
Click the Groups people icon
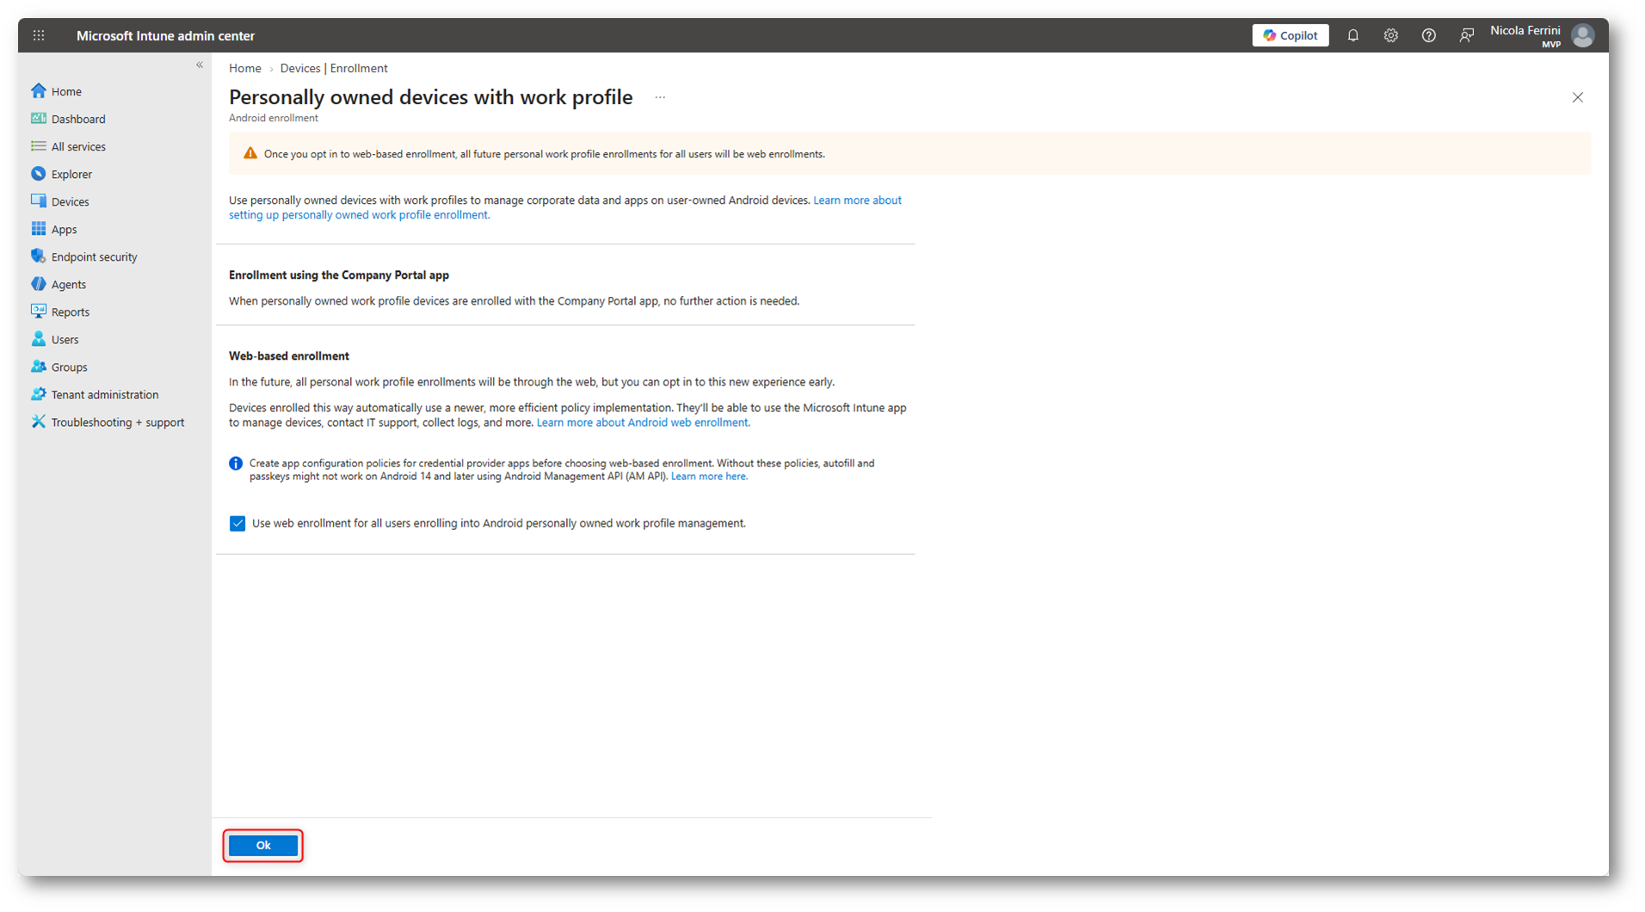(39, 366)
